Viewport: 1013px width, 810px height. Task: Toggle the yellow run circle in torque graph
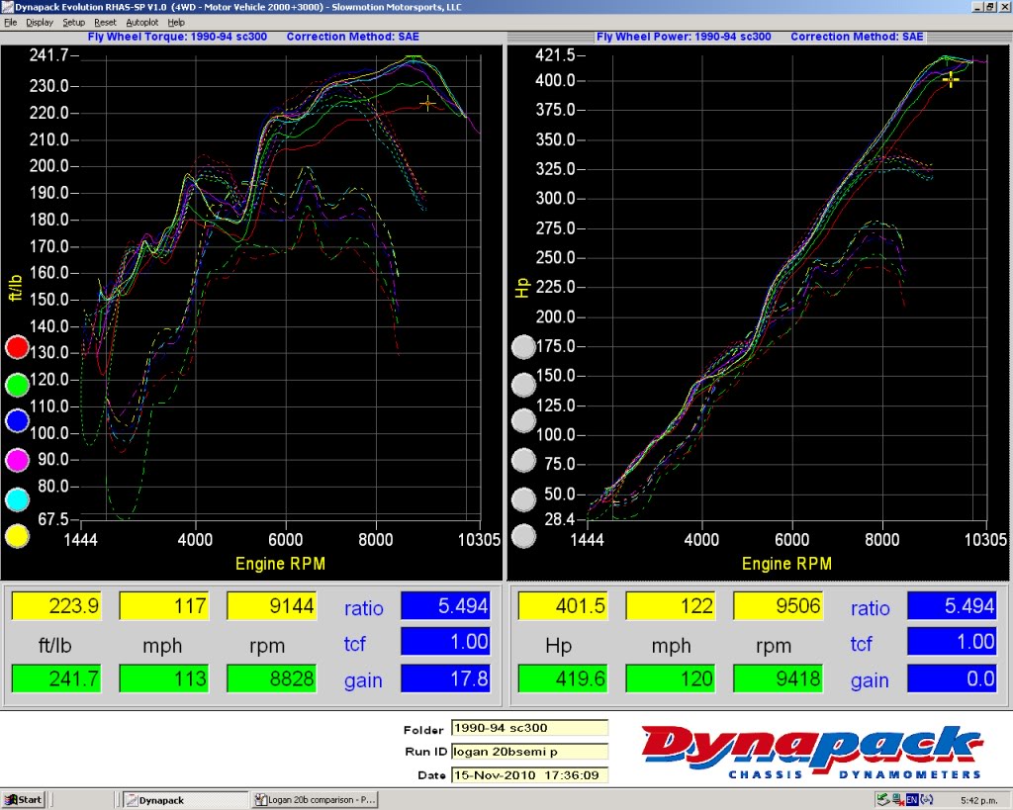[17, 536]
